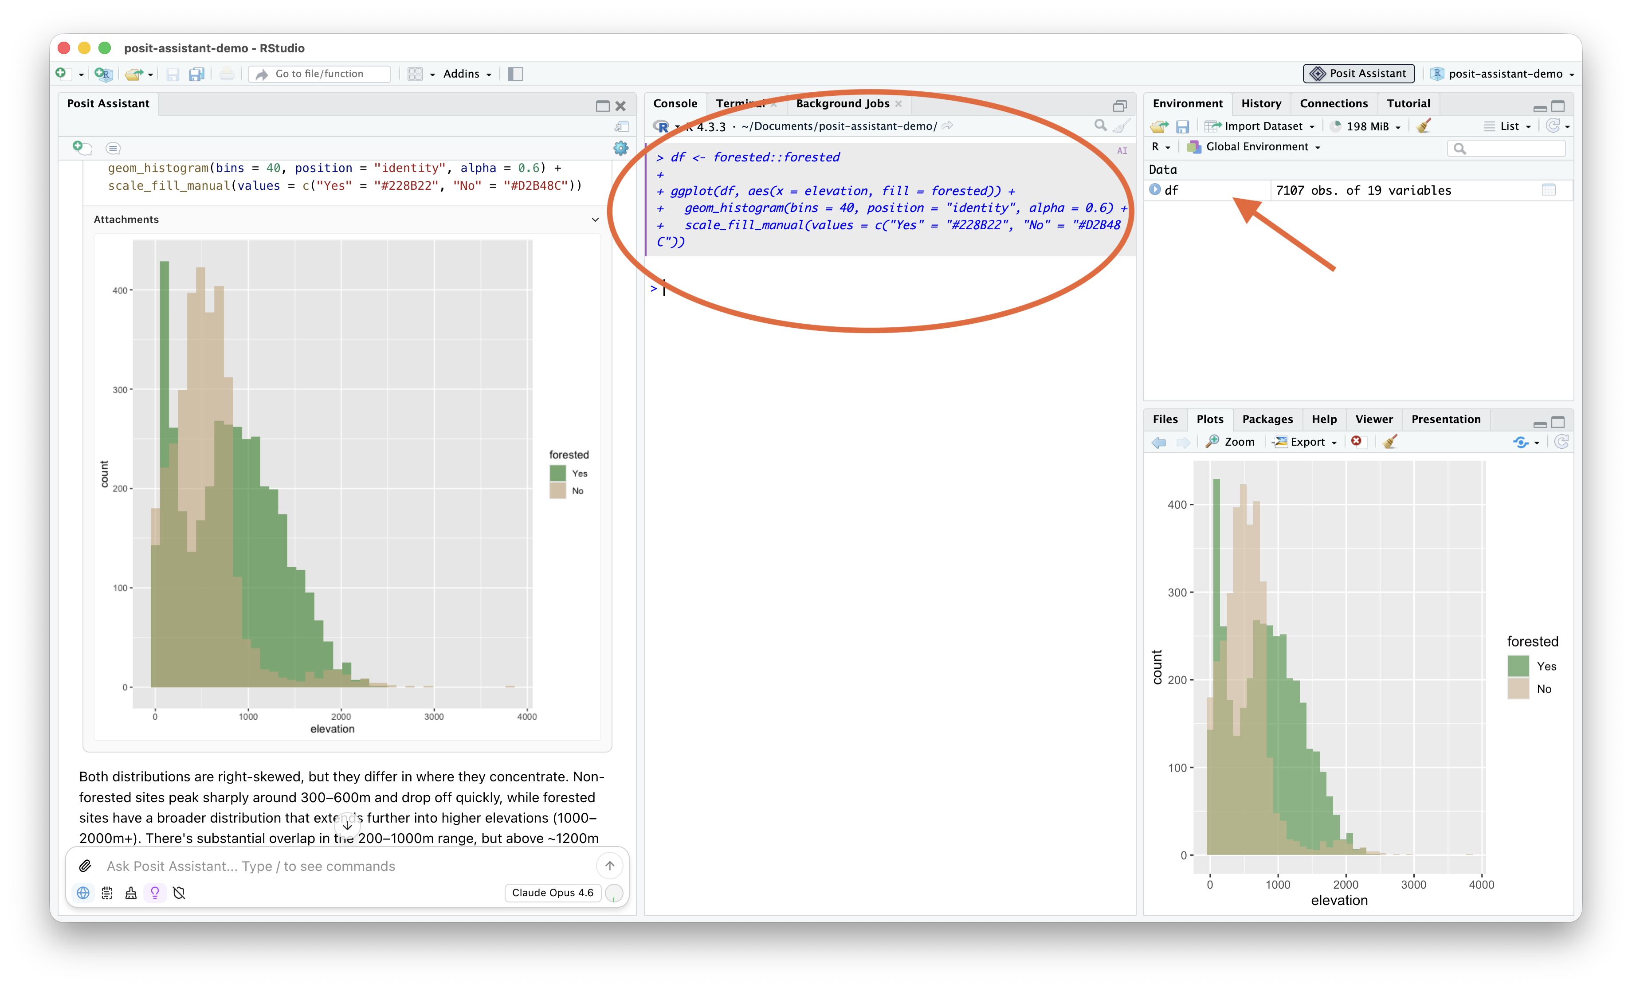Refresh the environment pane
The height and width of the screenshot is (988, 1632).
[1553, 126]
